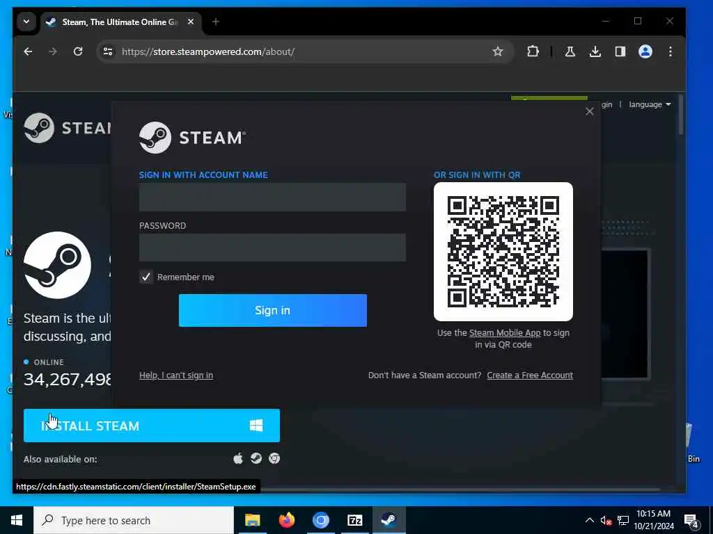The height and width of the screenshot is (534, 713).
Task: Click the Chromebook availability icon
Action: coord(274,459)
